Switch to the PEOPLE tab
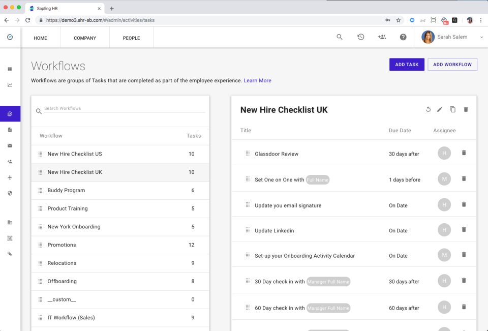Viewport: 488px width, 331px height. (x=131, y=38)
